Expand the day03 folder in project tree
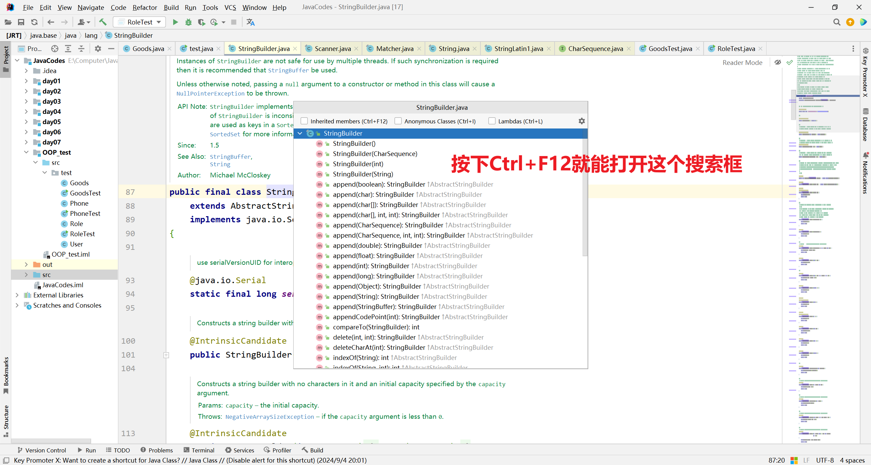 tap(26, 101)
